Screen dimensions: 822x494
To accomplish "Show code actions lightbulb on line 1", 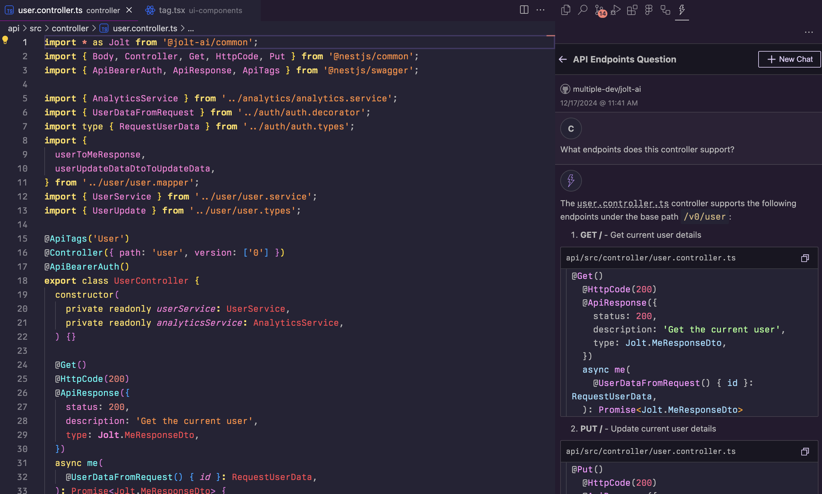I will pyautogui.click(x=5, y=40).
